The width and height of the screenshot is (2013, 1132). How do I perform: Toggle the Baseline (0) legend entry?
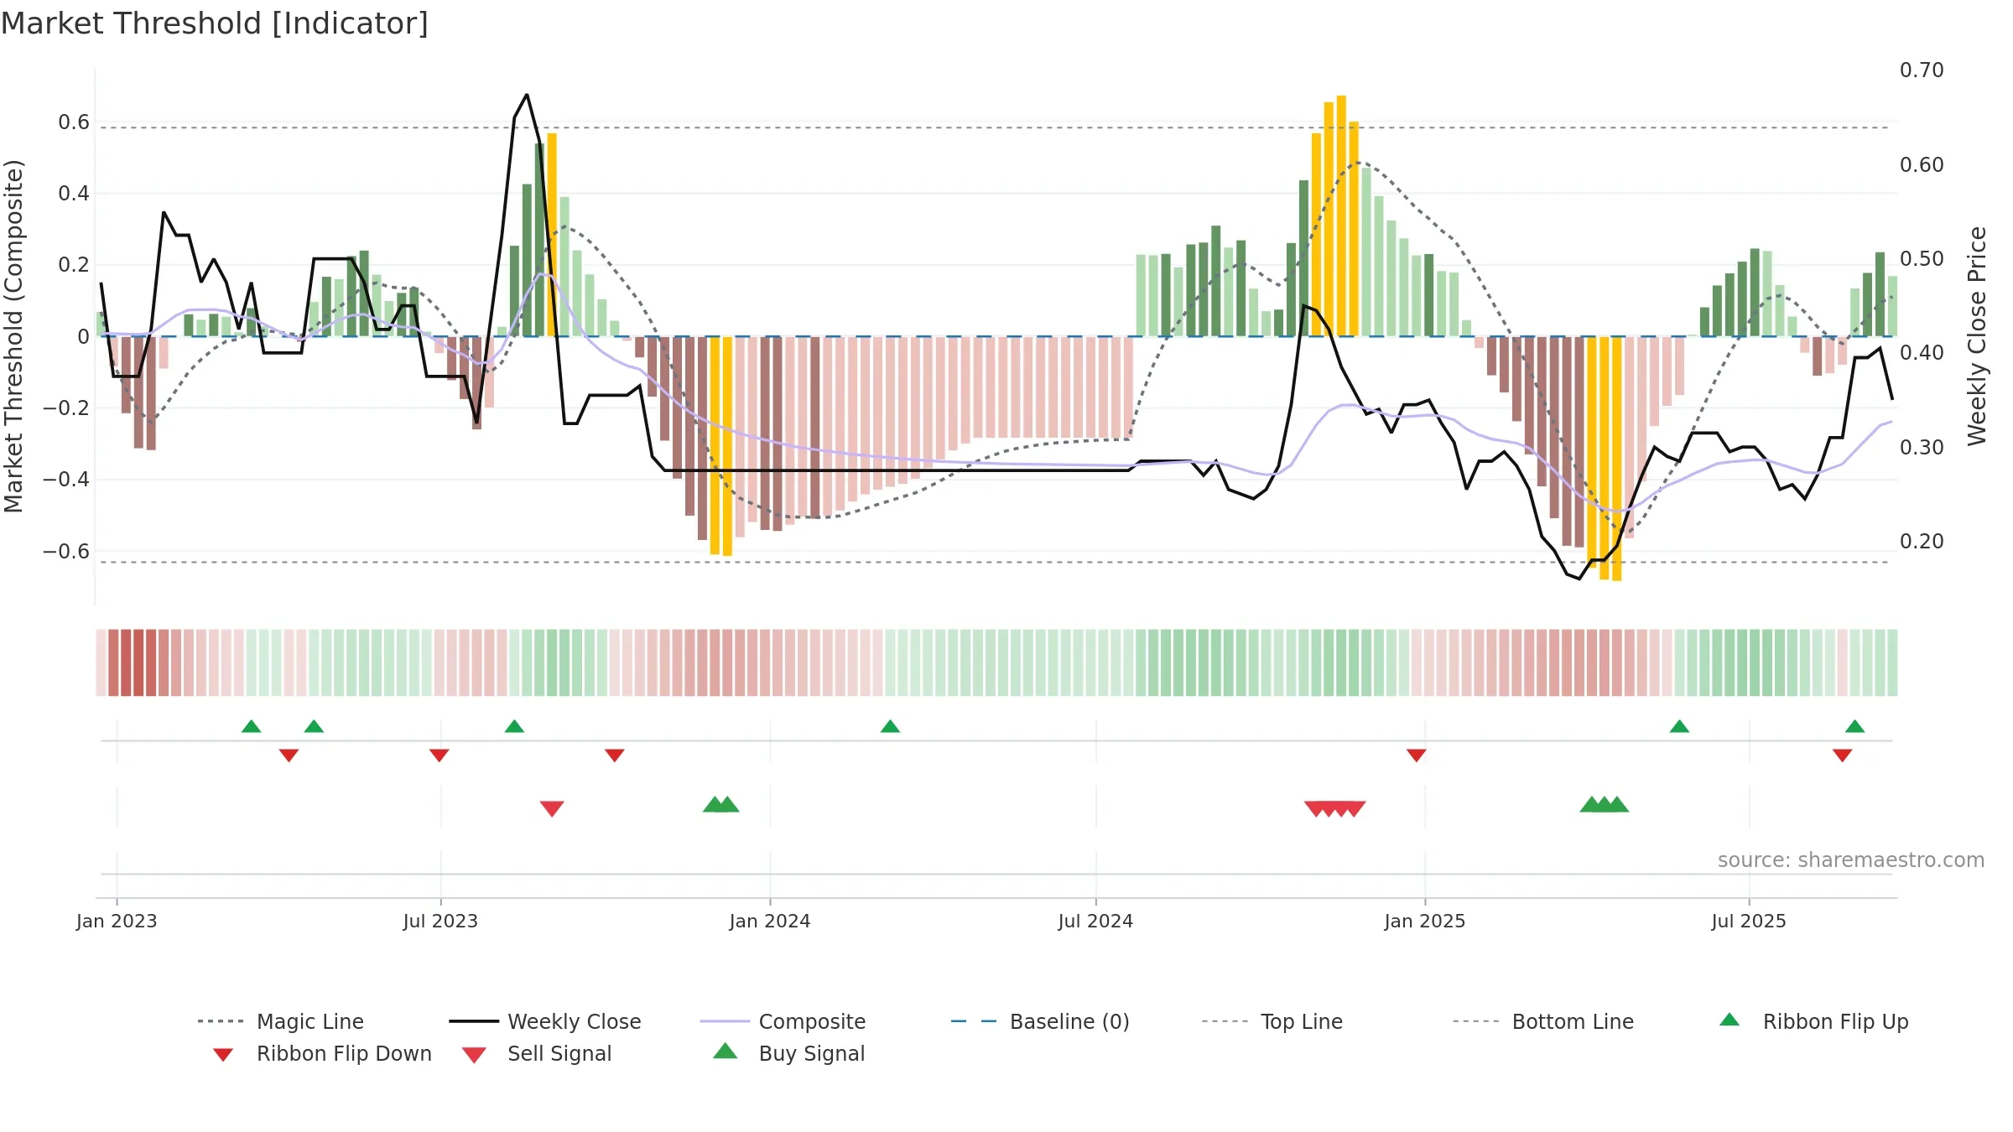pos(1040,1021)
